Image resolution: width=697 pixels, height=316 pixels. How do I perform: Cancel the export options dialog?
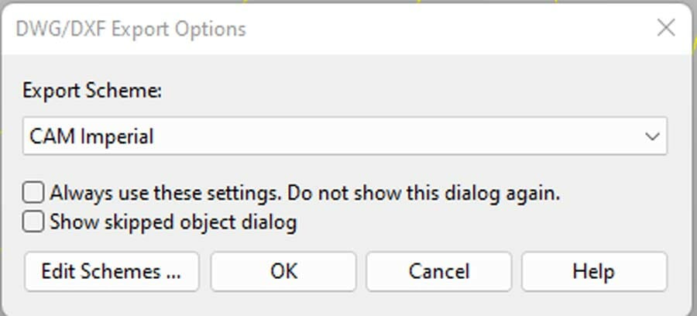438,271
